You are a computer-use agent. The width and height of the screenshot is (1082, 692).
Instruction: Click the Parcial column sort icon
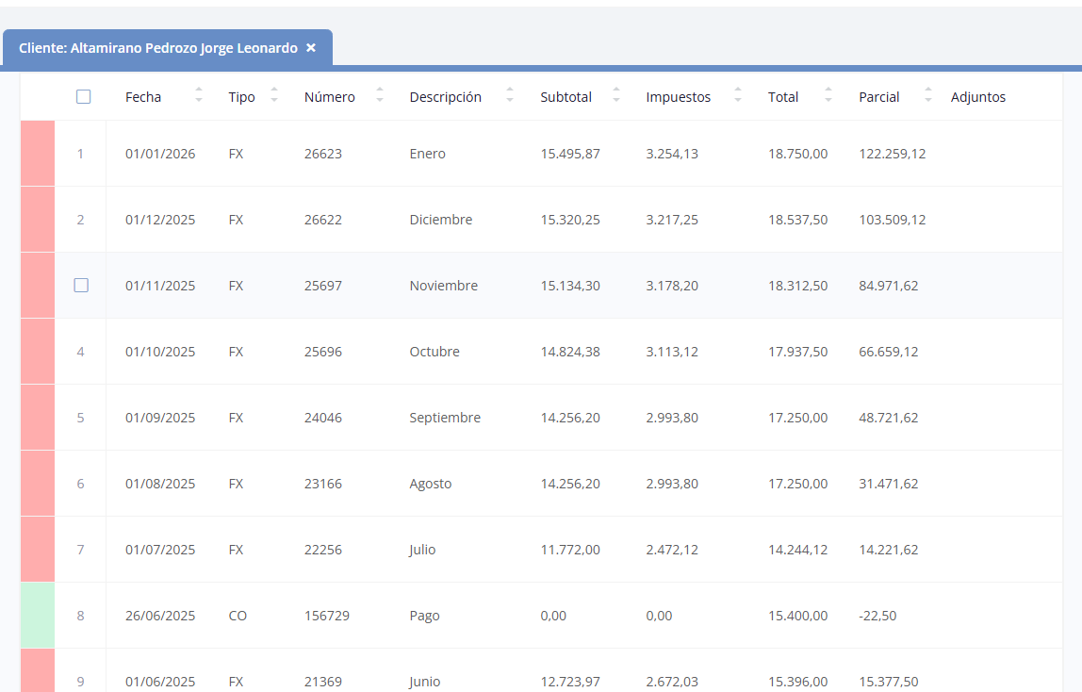927,95
